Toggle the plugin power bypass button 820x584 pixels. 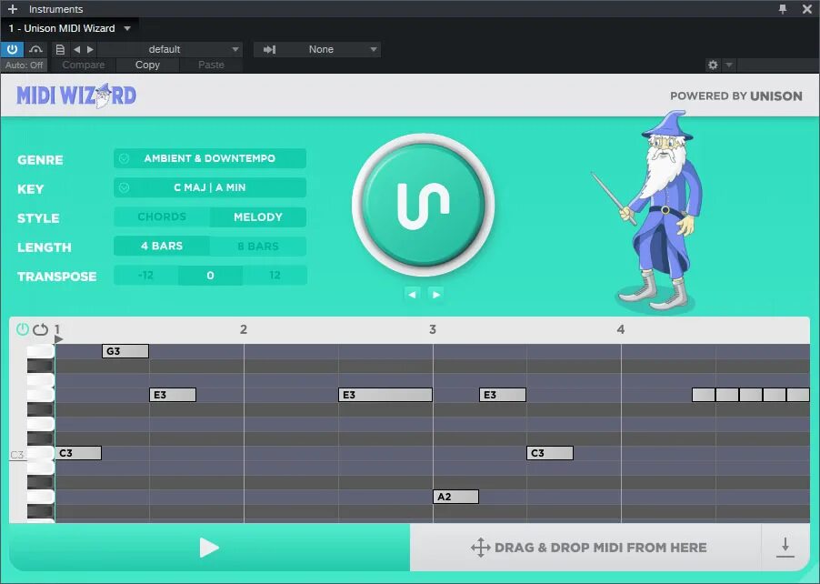(x=12, y=49)
